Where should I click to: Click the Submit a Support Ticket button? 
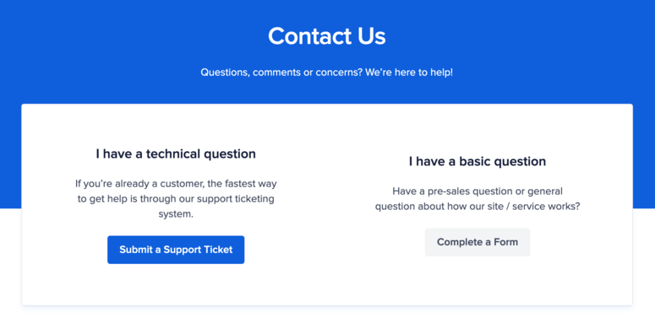click(176, 250)
